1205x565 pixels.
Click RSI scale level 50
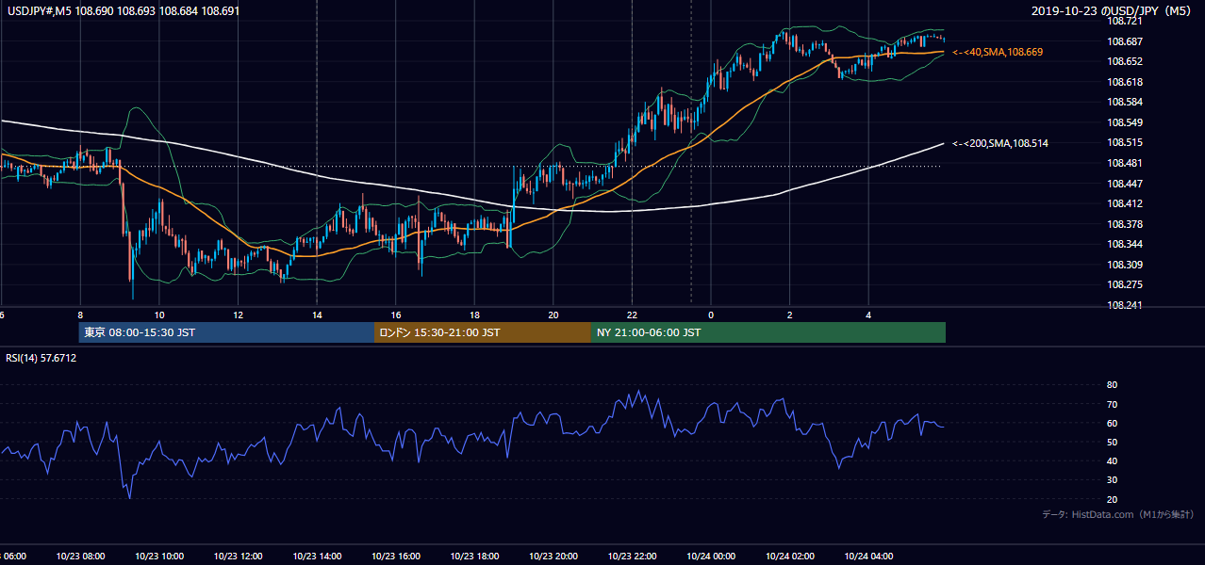1112,442
